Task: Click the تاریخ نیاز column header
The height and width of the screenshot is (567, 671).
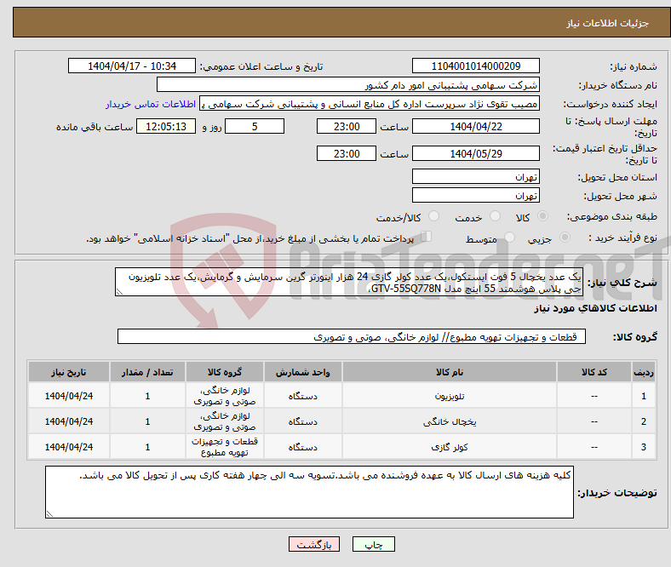Action: click(x=69, y=372)
